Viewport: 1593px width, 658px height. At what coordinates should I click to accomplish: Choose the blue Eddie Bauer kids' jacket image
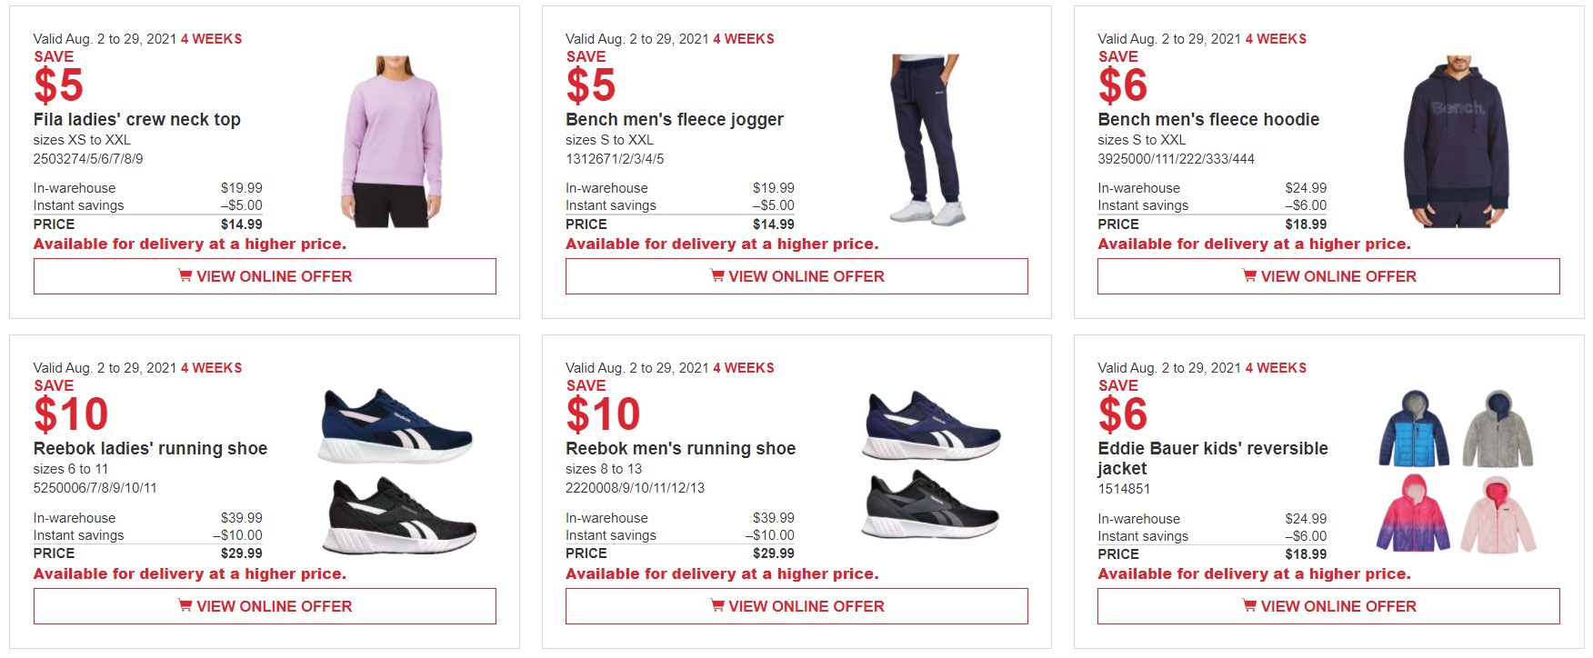click(1414, 429)
